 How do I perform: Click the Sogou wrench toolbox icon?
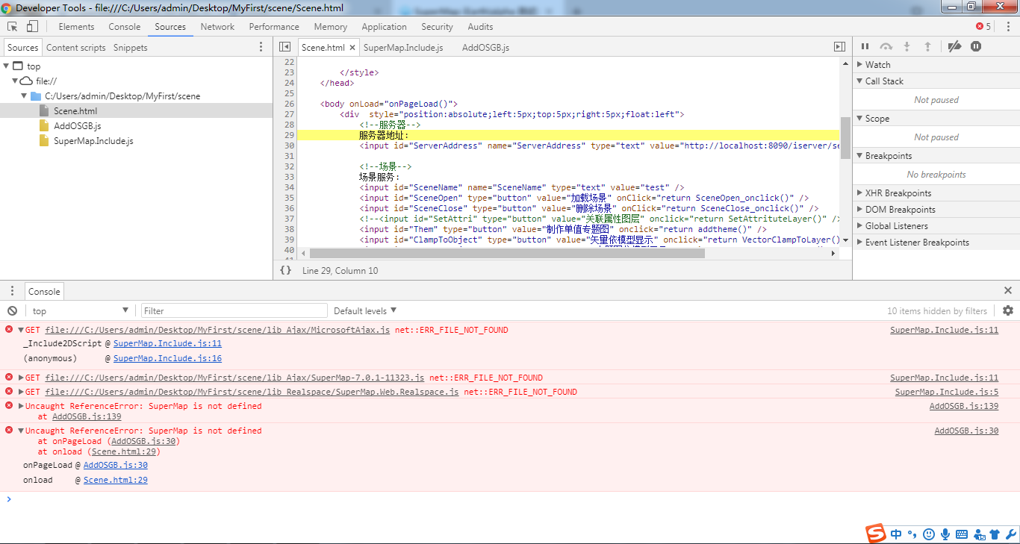1011,534
